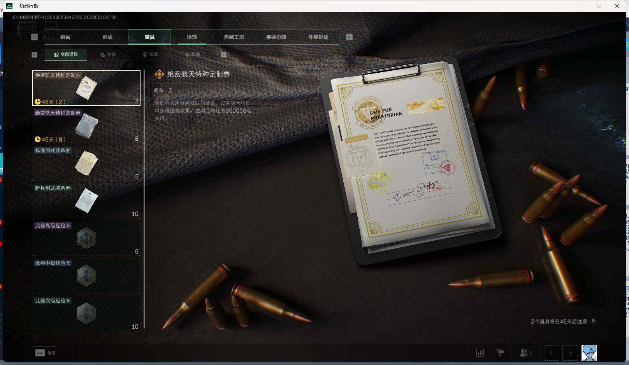Image resolution: width=629 pixels, height=365 pixels.
Task: Click the E next-tab key icon
Action: pos(349,37)
